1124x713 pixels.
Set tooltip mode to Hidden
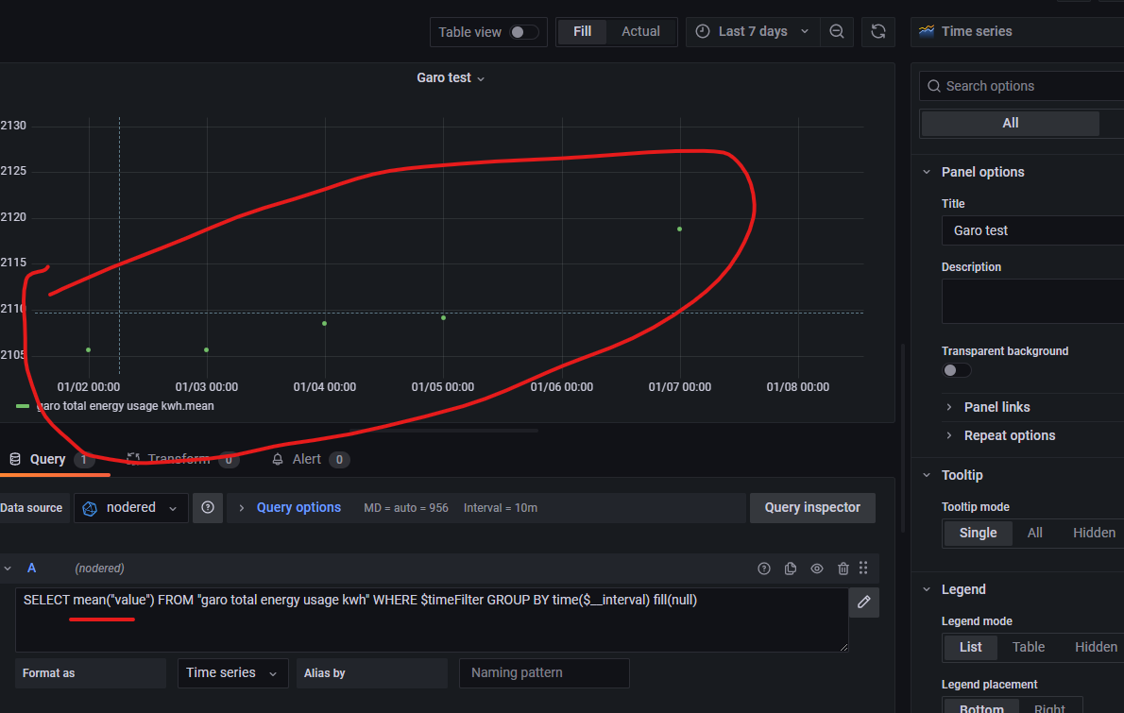[1094, 534]
